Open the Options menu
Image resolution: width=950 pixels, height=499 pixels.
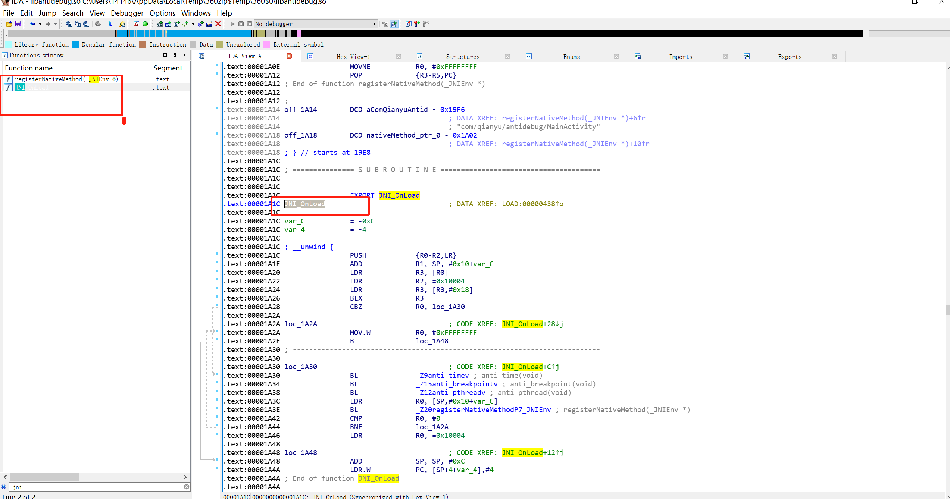[x=162, y=13]
